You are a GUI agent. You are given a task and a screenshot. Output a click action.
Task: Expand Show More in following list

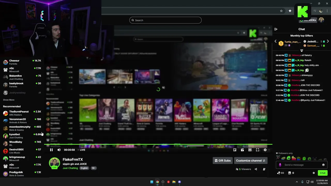point(9,100)
